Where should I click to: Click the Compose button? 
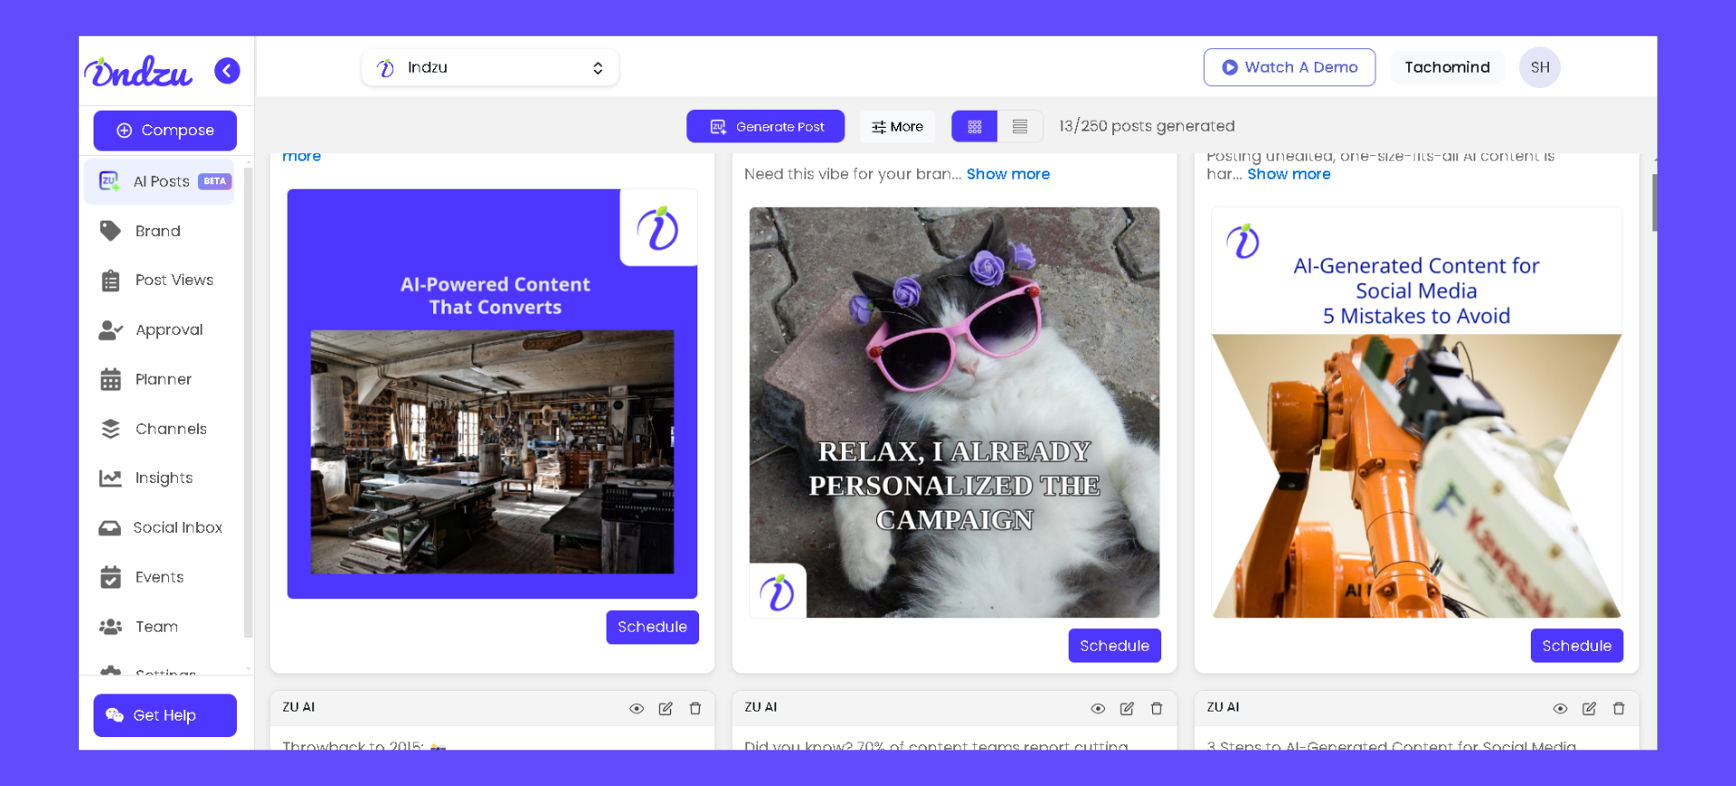click(165, 131)
